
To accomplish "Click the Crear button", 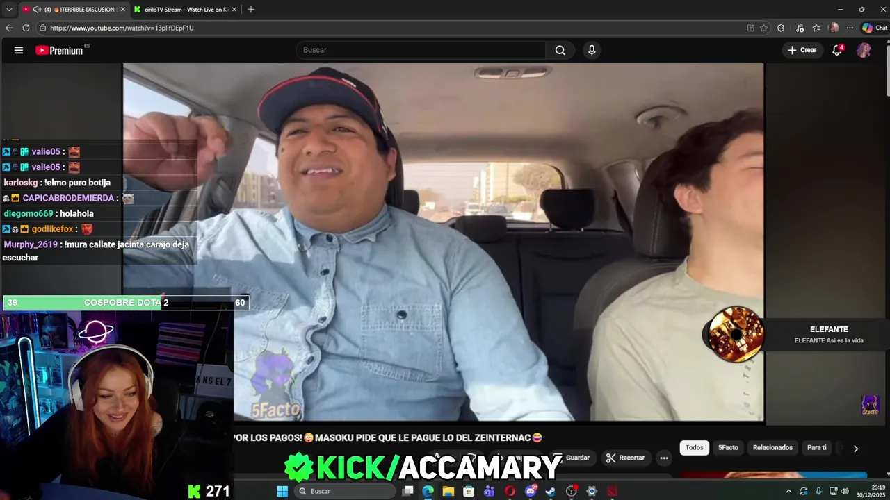I will [x=802, y=50].
